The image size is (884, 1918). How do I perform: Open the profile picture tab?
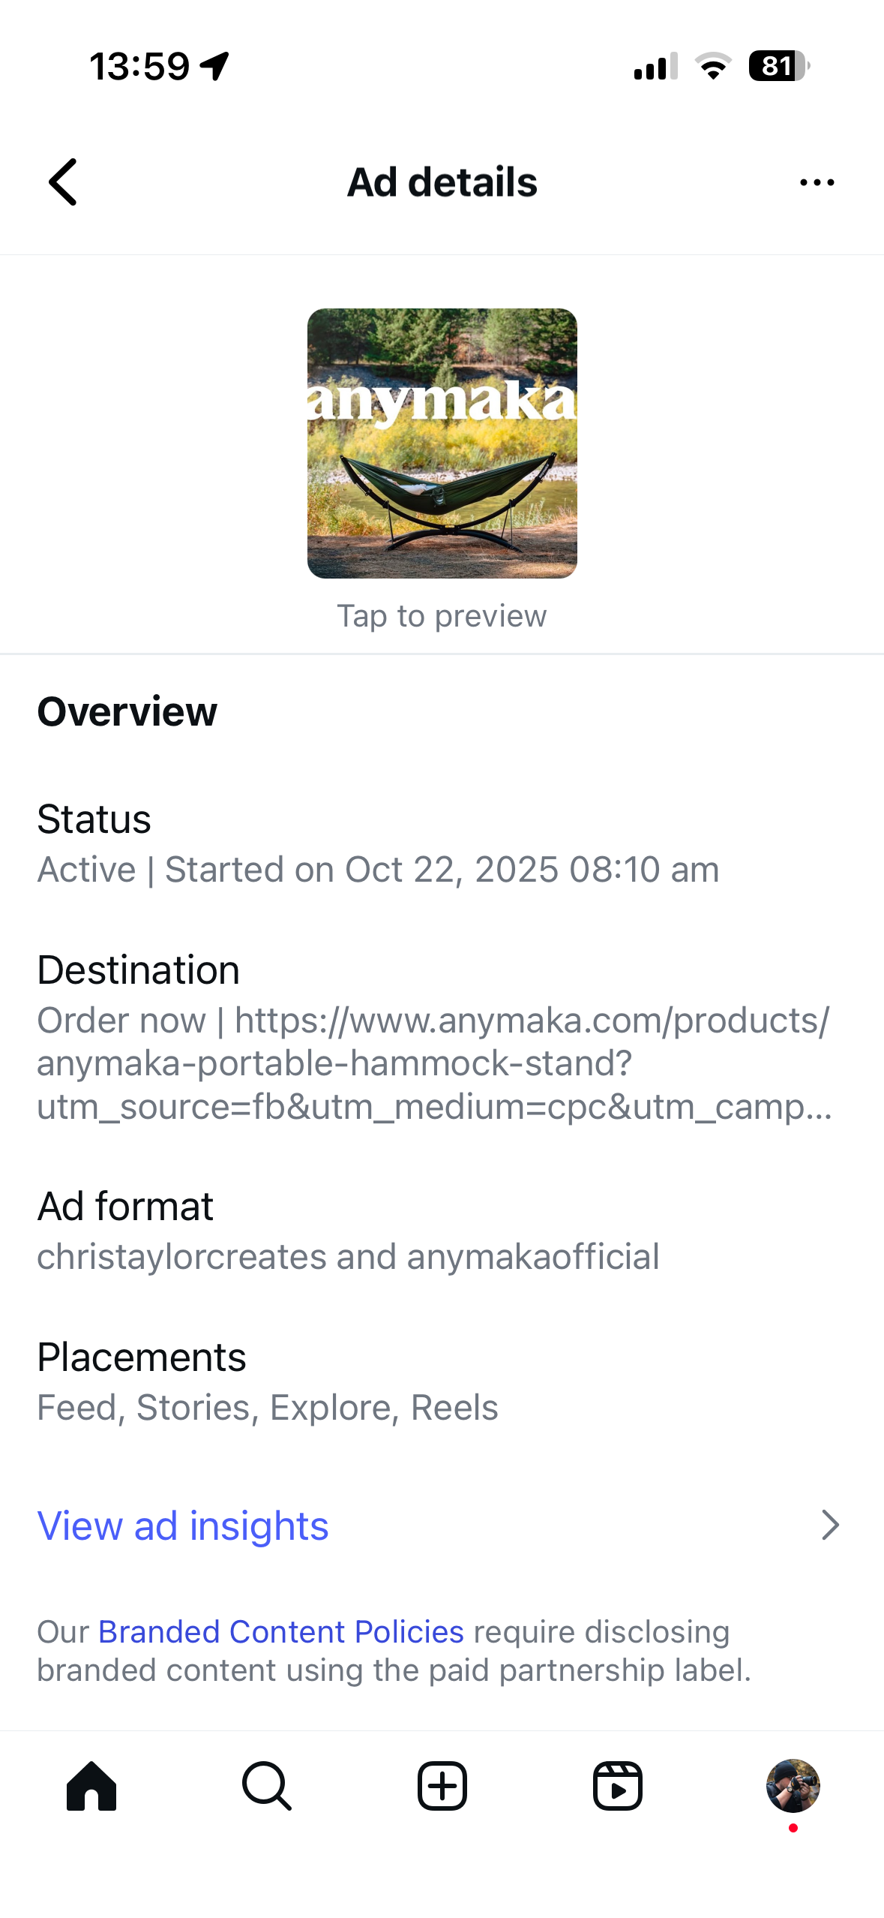pos(793,1786)
